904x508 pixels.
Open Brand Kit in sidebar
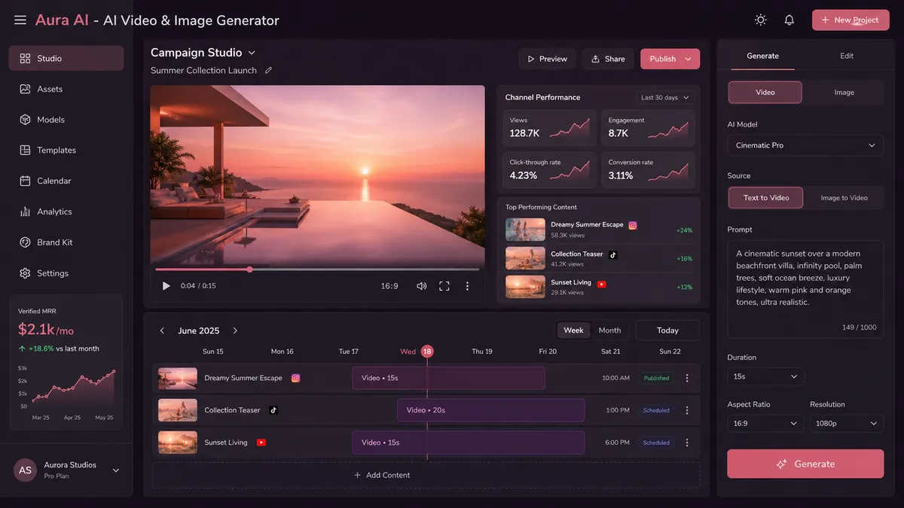pos(66,242)
